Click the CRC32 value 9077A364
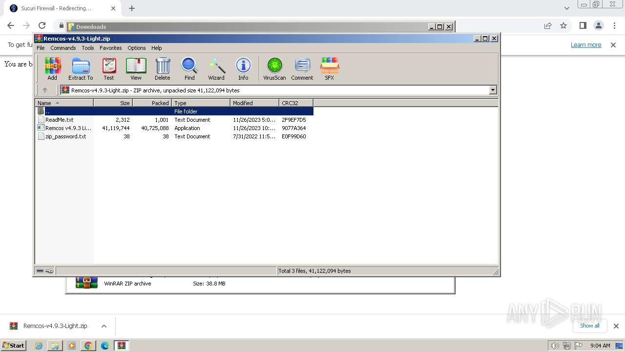Viewport: 625px width, 352px height. tap(294, 128)
